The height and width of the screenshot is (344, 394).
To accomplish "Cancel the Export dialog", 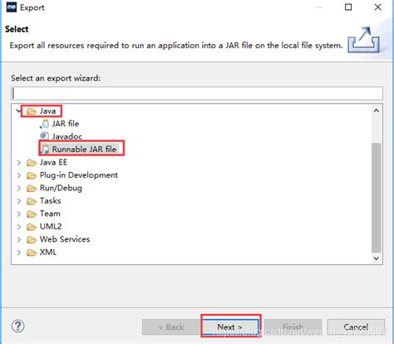I will (x=356, y=327).
